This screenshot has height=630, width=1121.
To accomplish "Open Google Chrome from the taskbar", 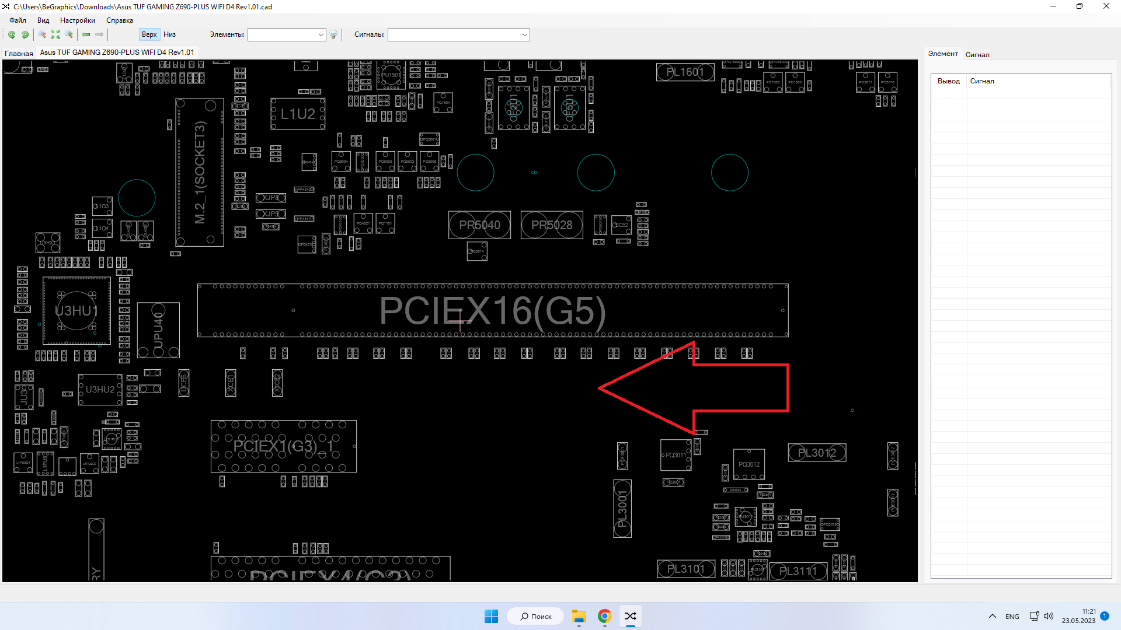I will [604, 617].
